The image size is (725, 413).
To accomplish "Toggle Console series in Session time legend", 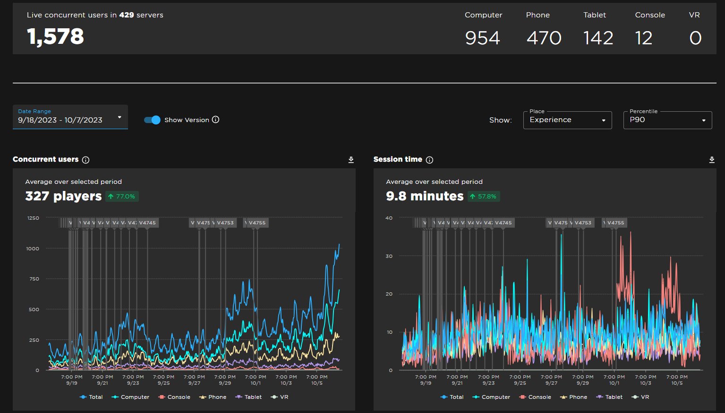I will coord(535,397).
